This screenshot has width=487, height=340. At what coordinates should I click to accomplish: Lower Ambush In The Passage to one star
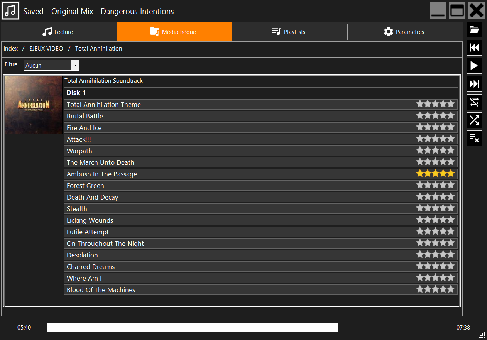(420, 173)
